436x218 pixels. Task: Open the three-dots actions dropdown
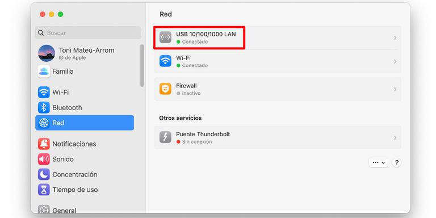click(x=378, y=163)
